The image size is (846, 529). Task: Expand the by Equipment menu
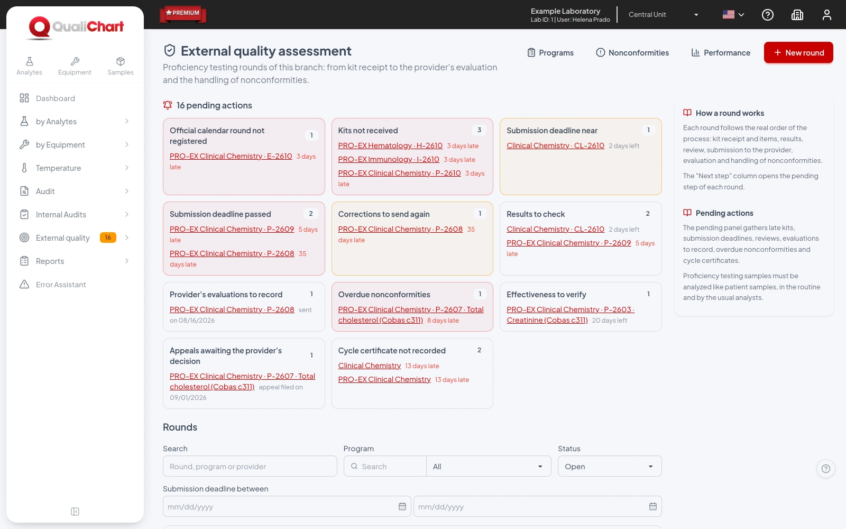[75, 145]
